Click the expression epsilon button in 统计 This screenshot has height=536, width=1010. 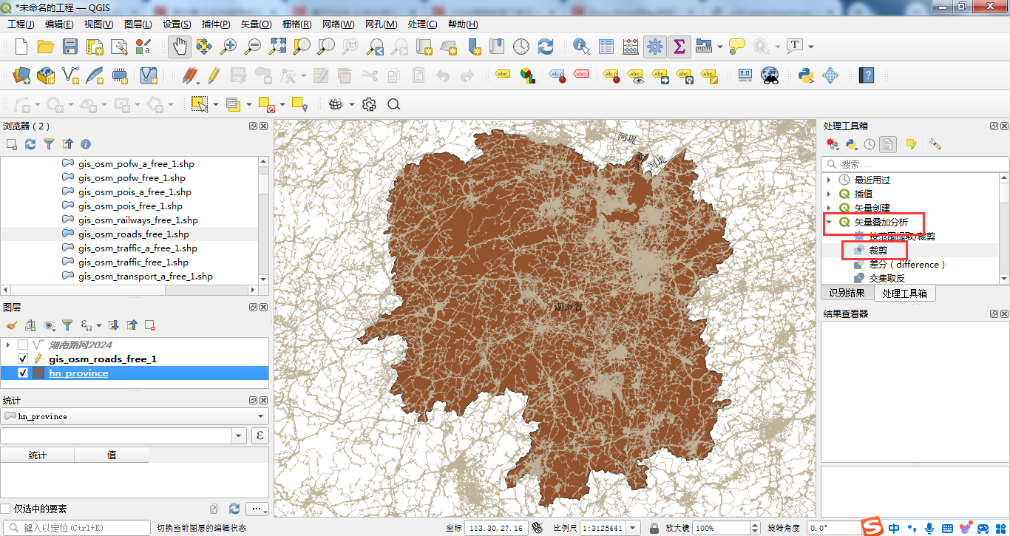260,436
